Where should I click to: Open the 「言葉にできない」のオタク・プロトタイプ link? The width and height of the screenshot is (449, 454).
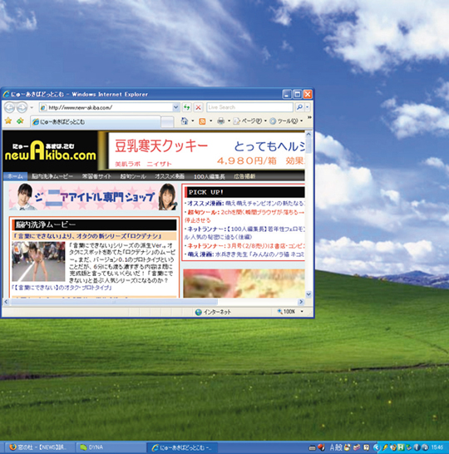pos(62,288)
